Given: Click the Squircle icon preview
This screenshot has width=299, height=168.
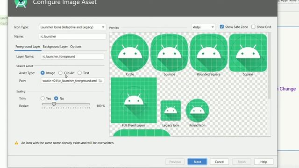Looking at the screenshot, I should pos(169,53).
